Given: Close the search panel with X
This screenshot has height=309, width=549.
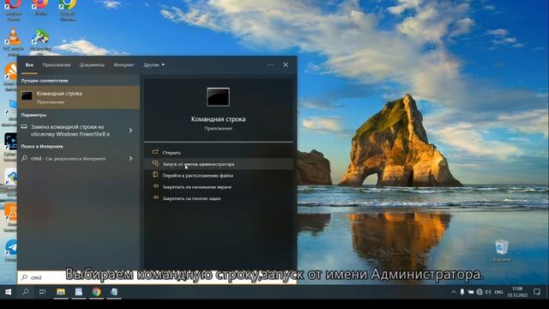Looking at the screenshot, I should tap(286, 65).
